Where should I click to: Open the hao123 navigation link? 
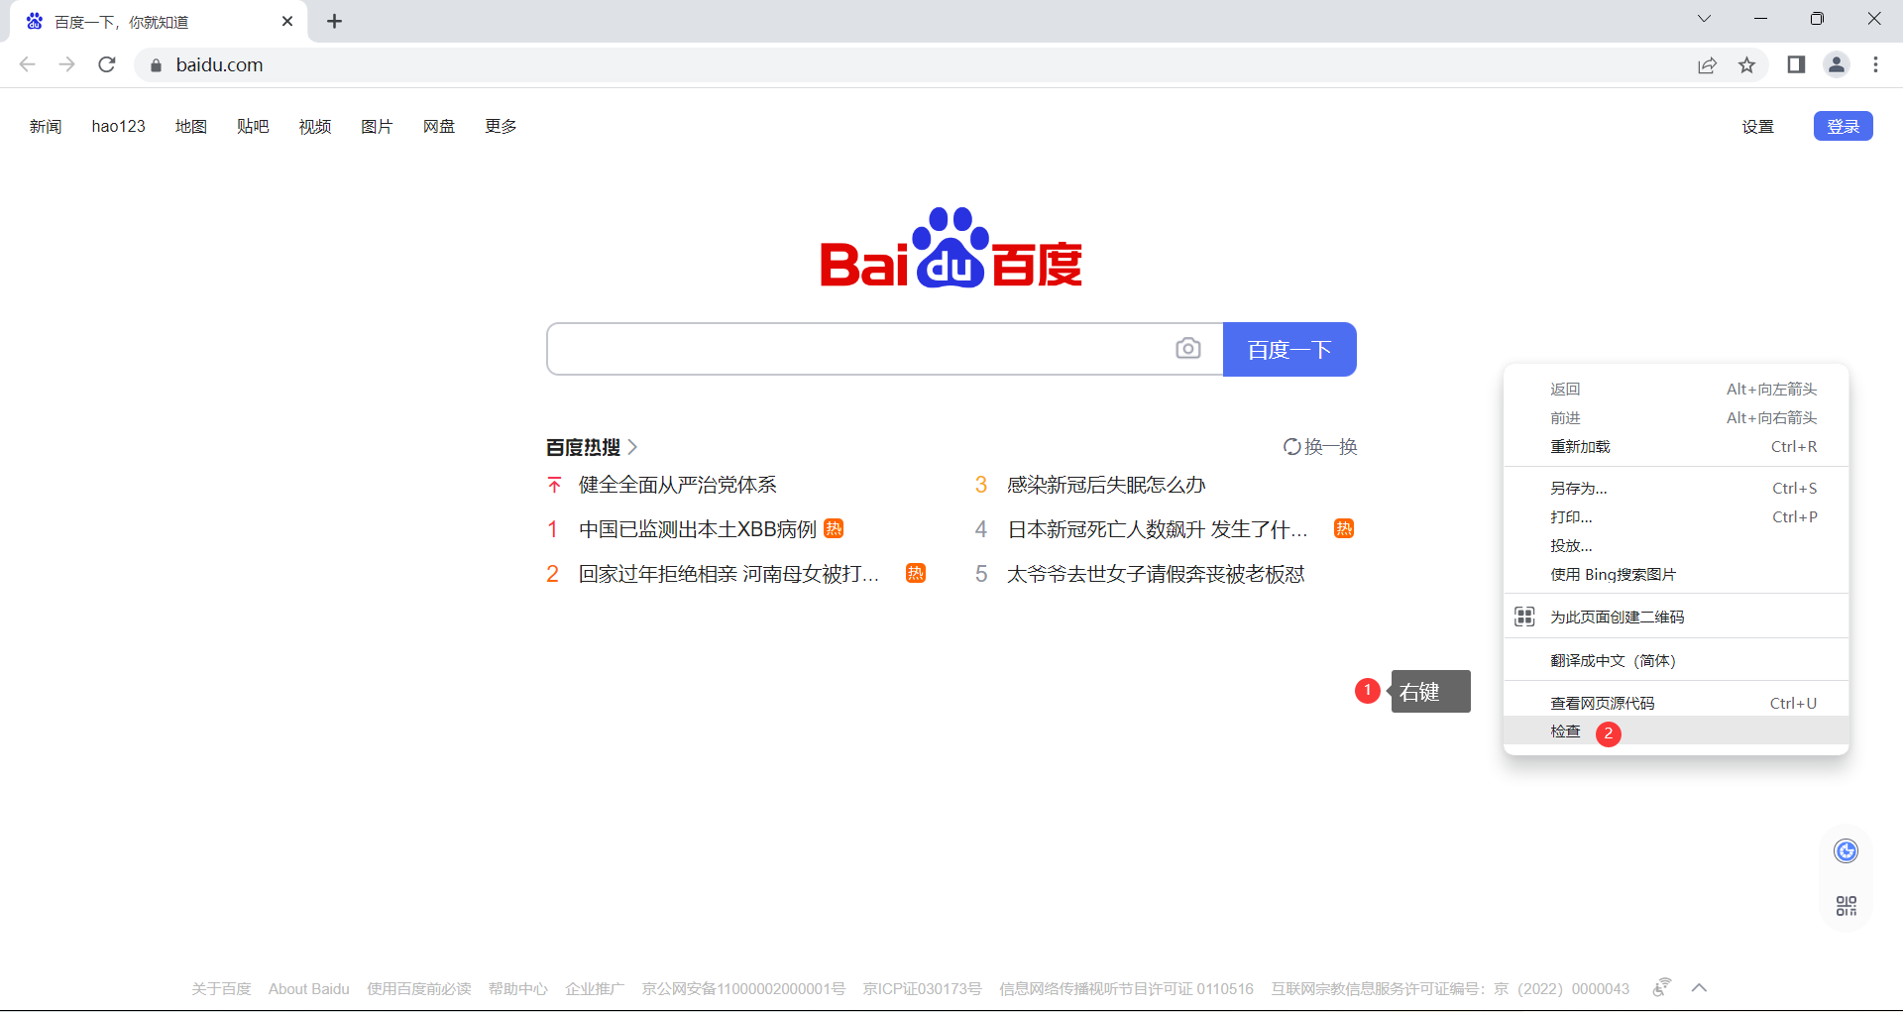point(119,127)
